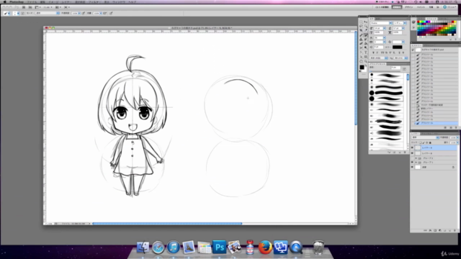This screenshot has width=461, height=259.
Task: Open the レイヤー menu
Action: [x=66, y=1]
